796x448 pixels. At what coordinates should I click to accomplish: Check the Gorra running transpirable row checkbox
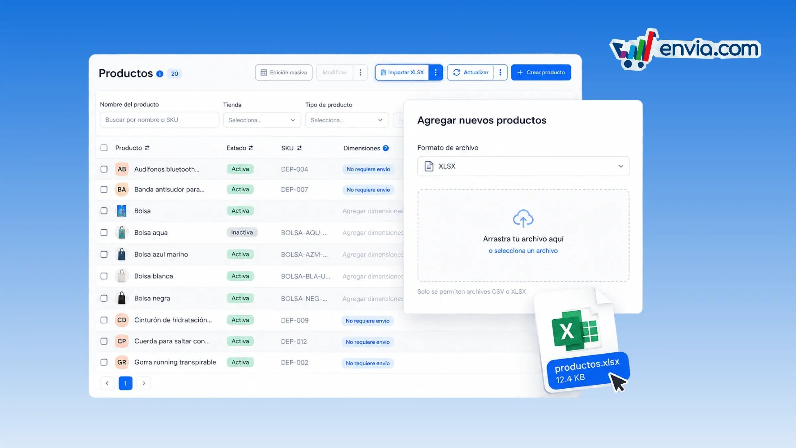point(104,362)
